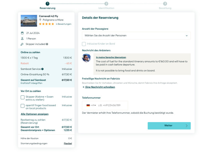Tick the Skipper Kabine + Essen option
The height and width of the screenshot is (157, 222).
click(x=22, y=97)
